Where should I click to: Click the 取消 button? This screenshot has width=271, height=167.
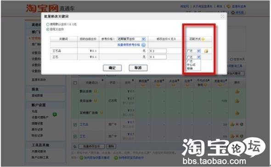tap(138, 68)
